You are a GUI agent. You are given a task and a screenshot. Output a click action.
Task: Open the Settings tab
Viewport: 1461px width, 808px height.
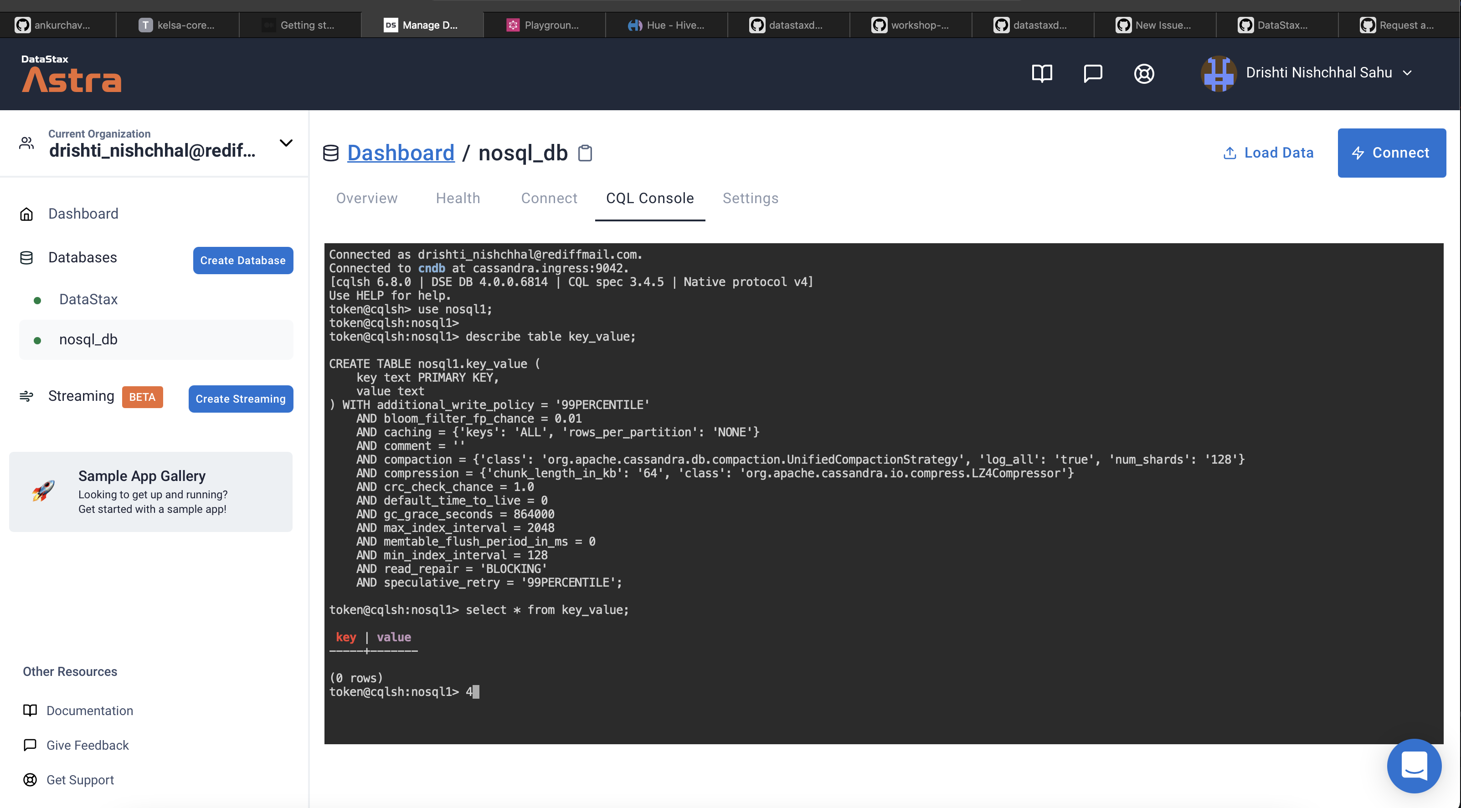point(751,198)
